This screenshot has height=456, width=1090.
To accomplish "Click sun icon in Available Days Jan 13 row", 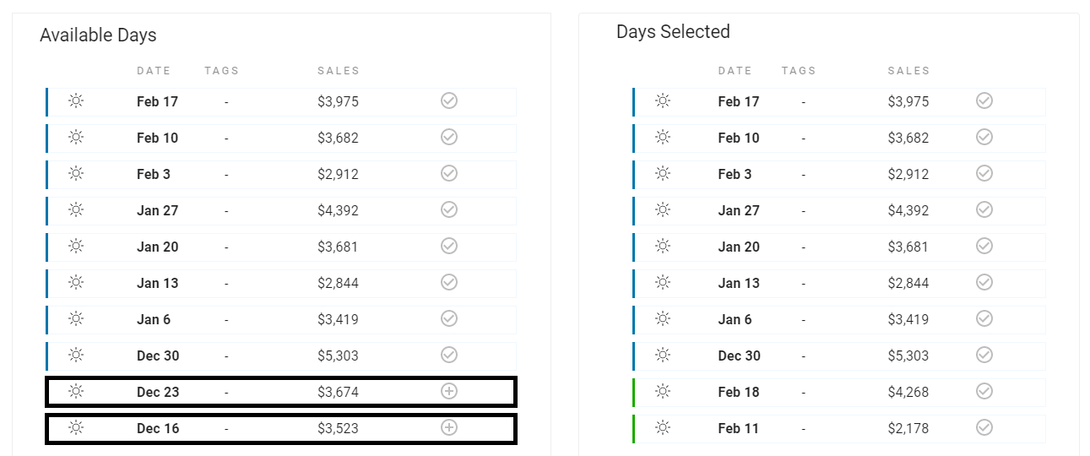I will (76, 283).
